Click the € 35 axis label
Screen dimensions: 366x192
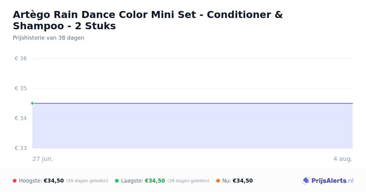click(x=21, y=88)
